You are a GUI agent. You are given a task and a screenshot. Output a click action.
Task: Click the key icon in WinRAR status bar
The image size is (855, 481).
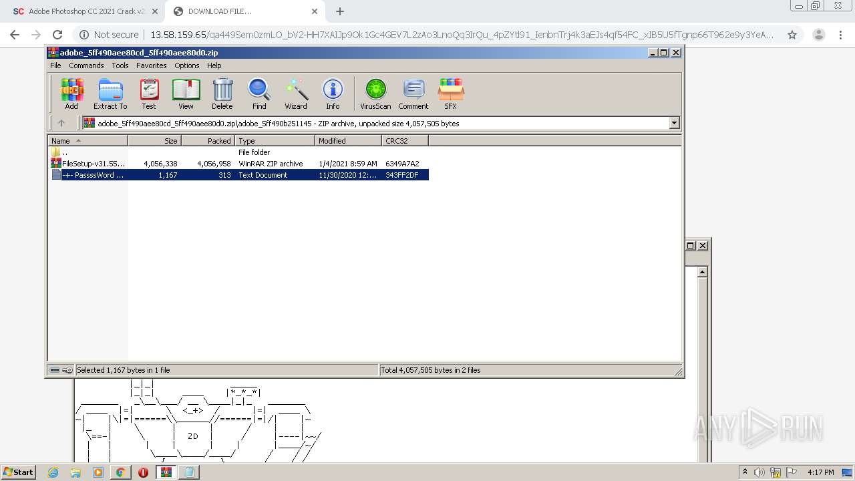[x=67, y=370]
